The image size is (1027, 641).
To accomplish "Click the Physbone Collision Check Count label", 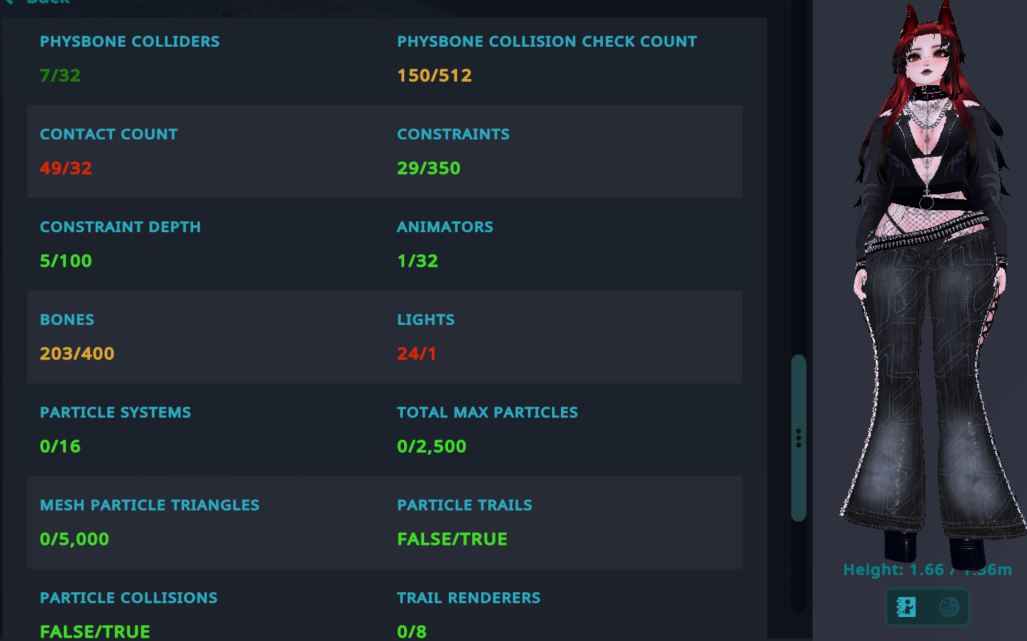I will [546, 42].
